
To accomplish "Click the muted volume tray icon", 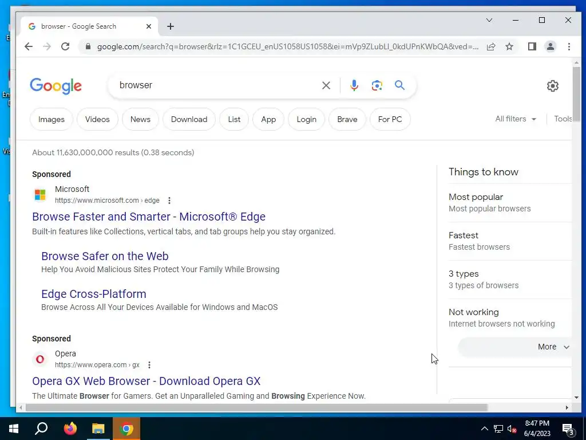I will tap(512, 429).
